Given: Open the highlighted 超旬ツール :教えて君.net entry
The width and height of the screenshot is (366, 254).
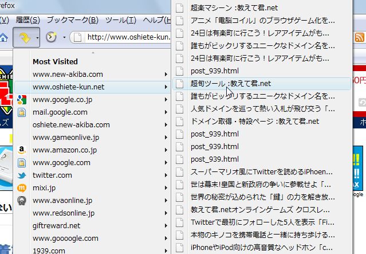Looking at the screenshot, I should 261,84.
